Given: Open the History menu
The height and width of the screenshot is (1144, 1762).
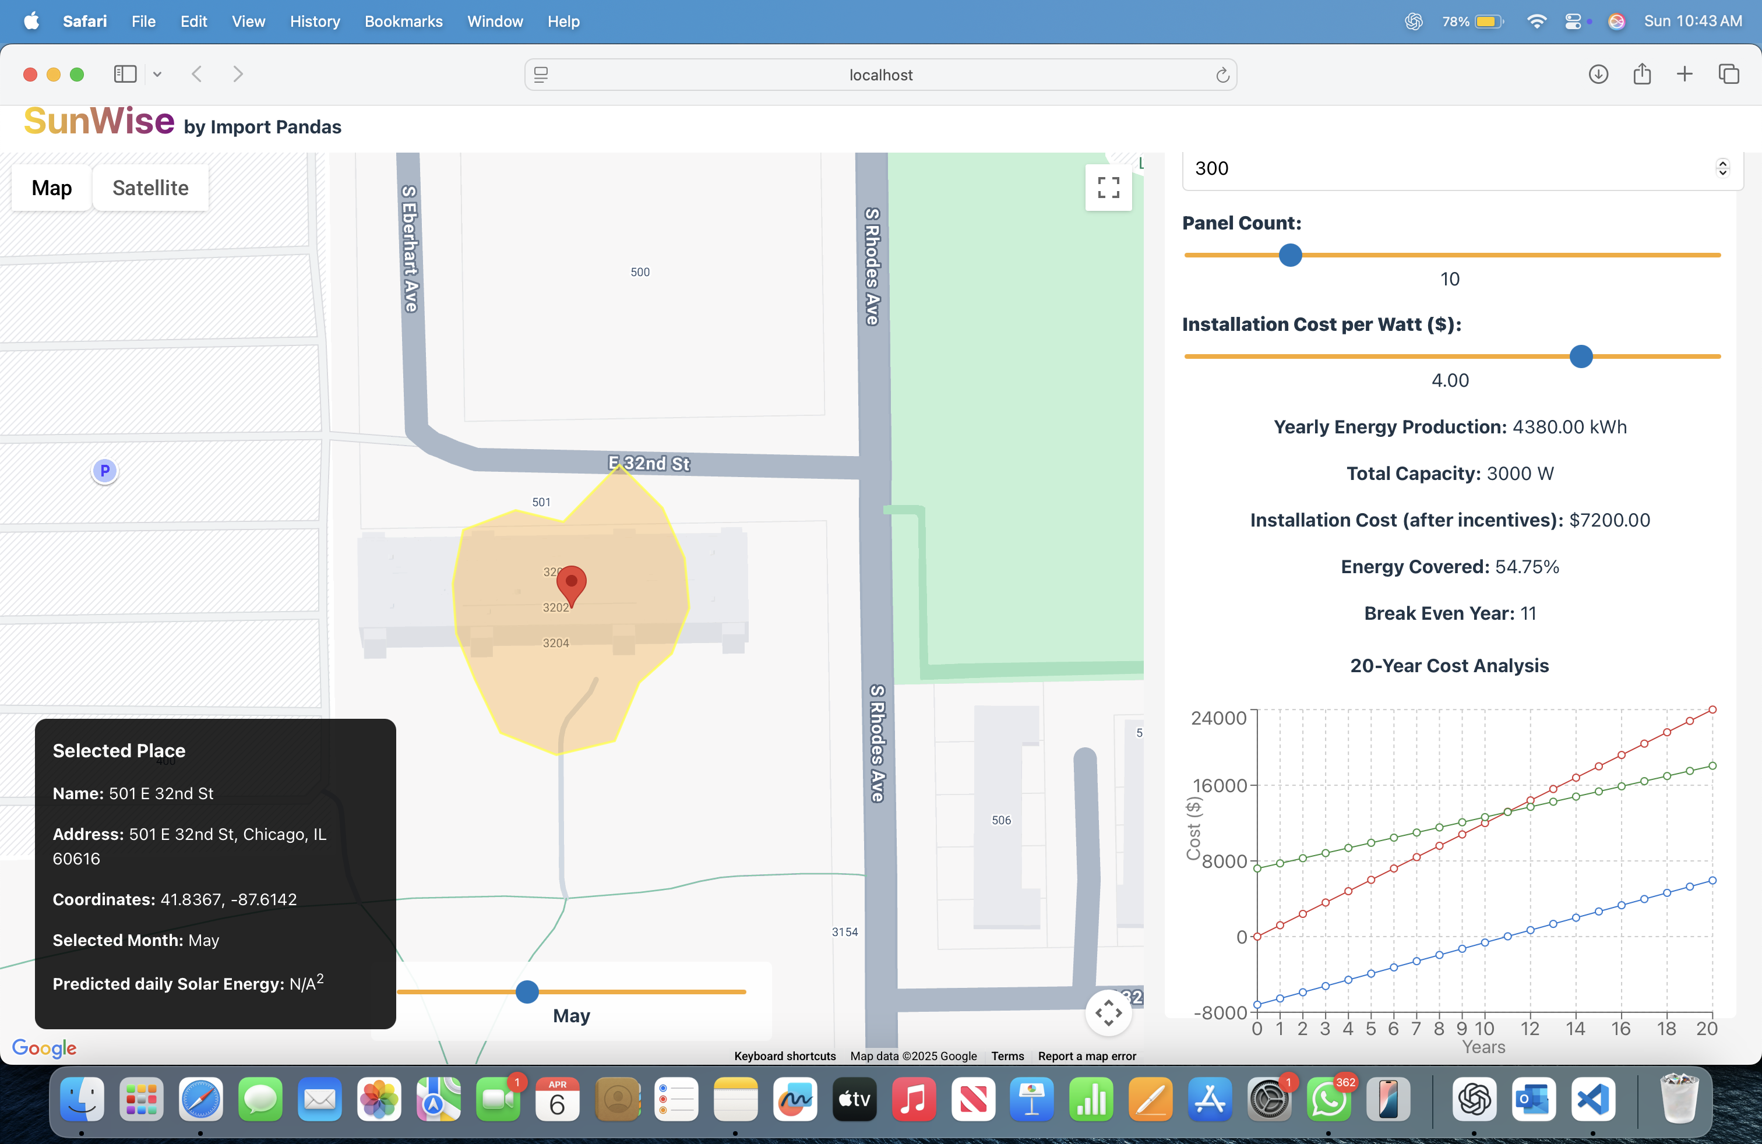Looking at the screenshot, I should click(x=315, y=22).
